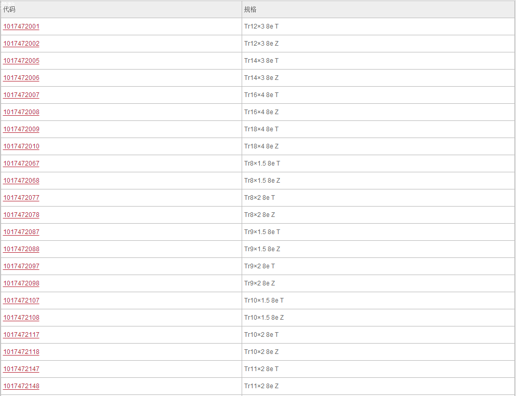This screenshot has height=396, width=516.
Task: Click the 1017472118 code link
Action: point(21,352)
